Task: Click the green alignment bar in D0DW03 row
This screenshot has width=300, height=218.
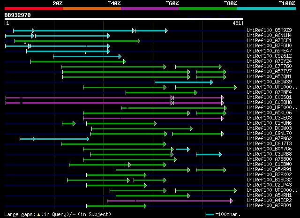Action: (142, 129)
